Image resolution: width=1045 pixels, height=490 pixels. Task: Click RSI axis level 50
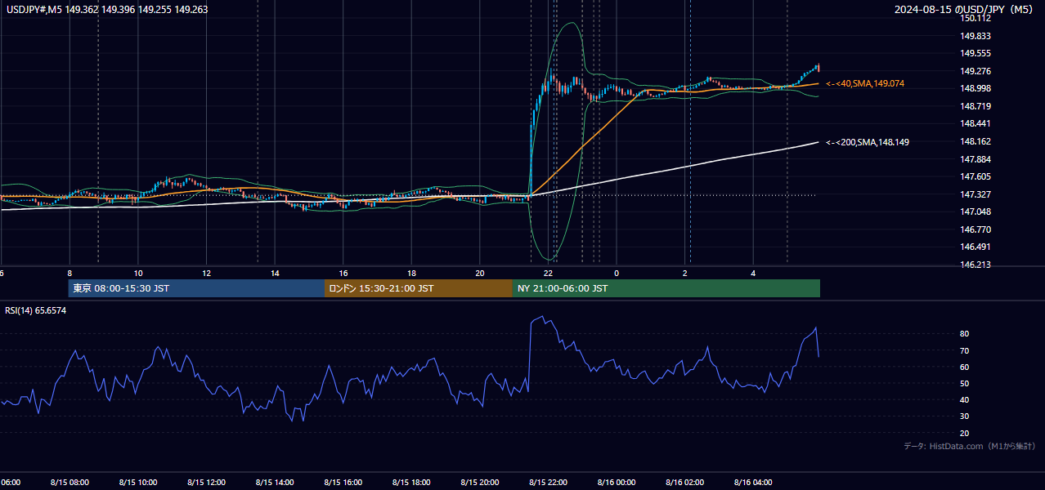(x=965, y=383)
